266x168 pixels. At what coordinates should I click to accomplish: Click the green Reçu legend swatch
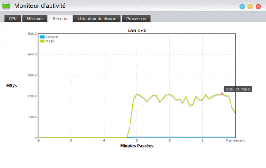click(42, 41)
